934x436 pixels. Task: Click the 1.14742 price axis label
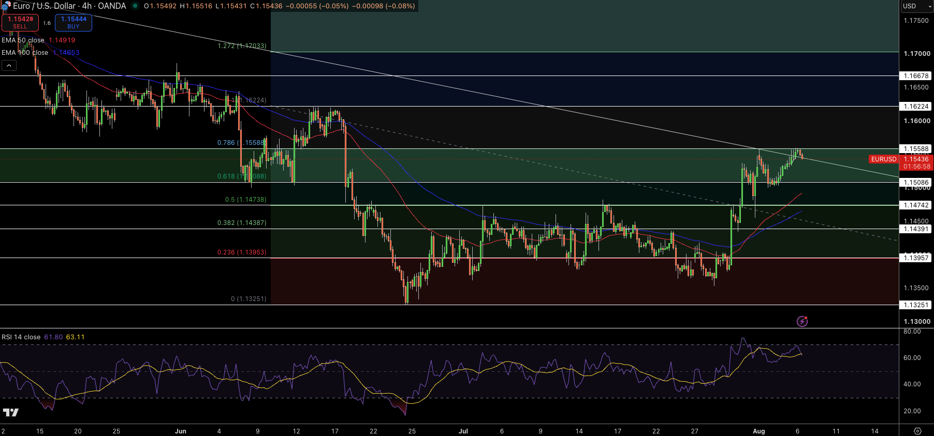(x=916, y=205)
